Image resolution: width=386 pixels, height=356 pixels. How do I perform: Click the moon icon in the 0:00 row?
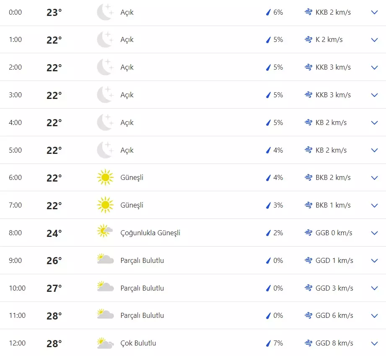105,12
